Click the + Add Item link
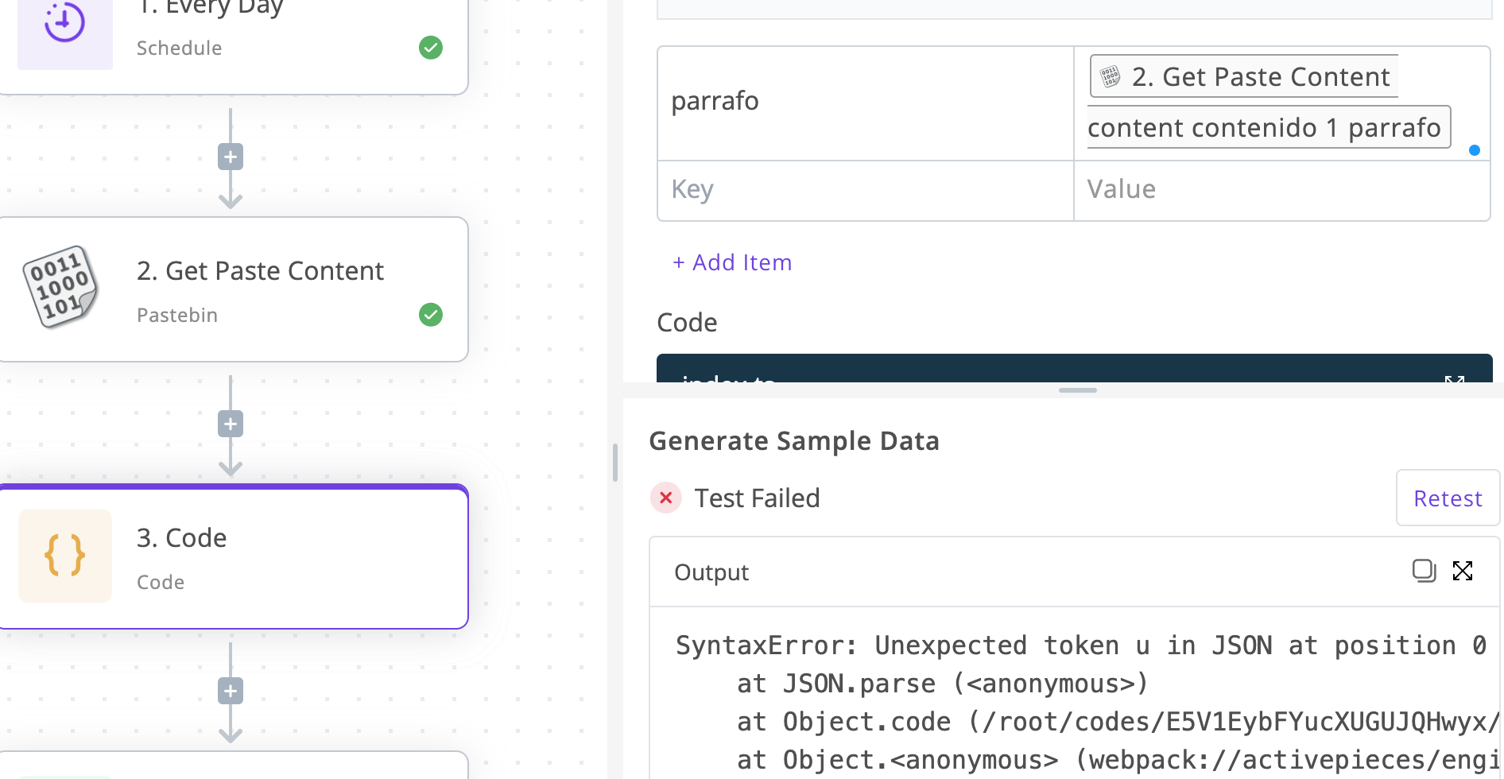The height and width of the screenshot is (779, 1504). point(732,262)
